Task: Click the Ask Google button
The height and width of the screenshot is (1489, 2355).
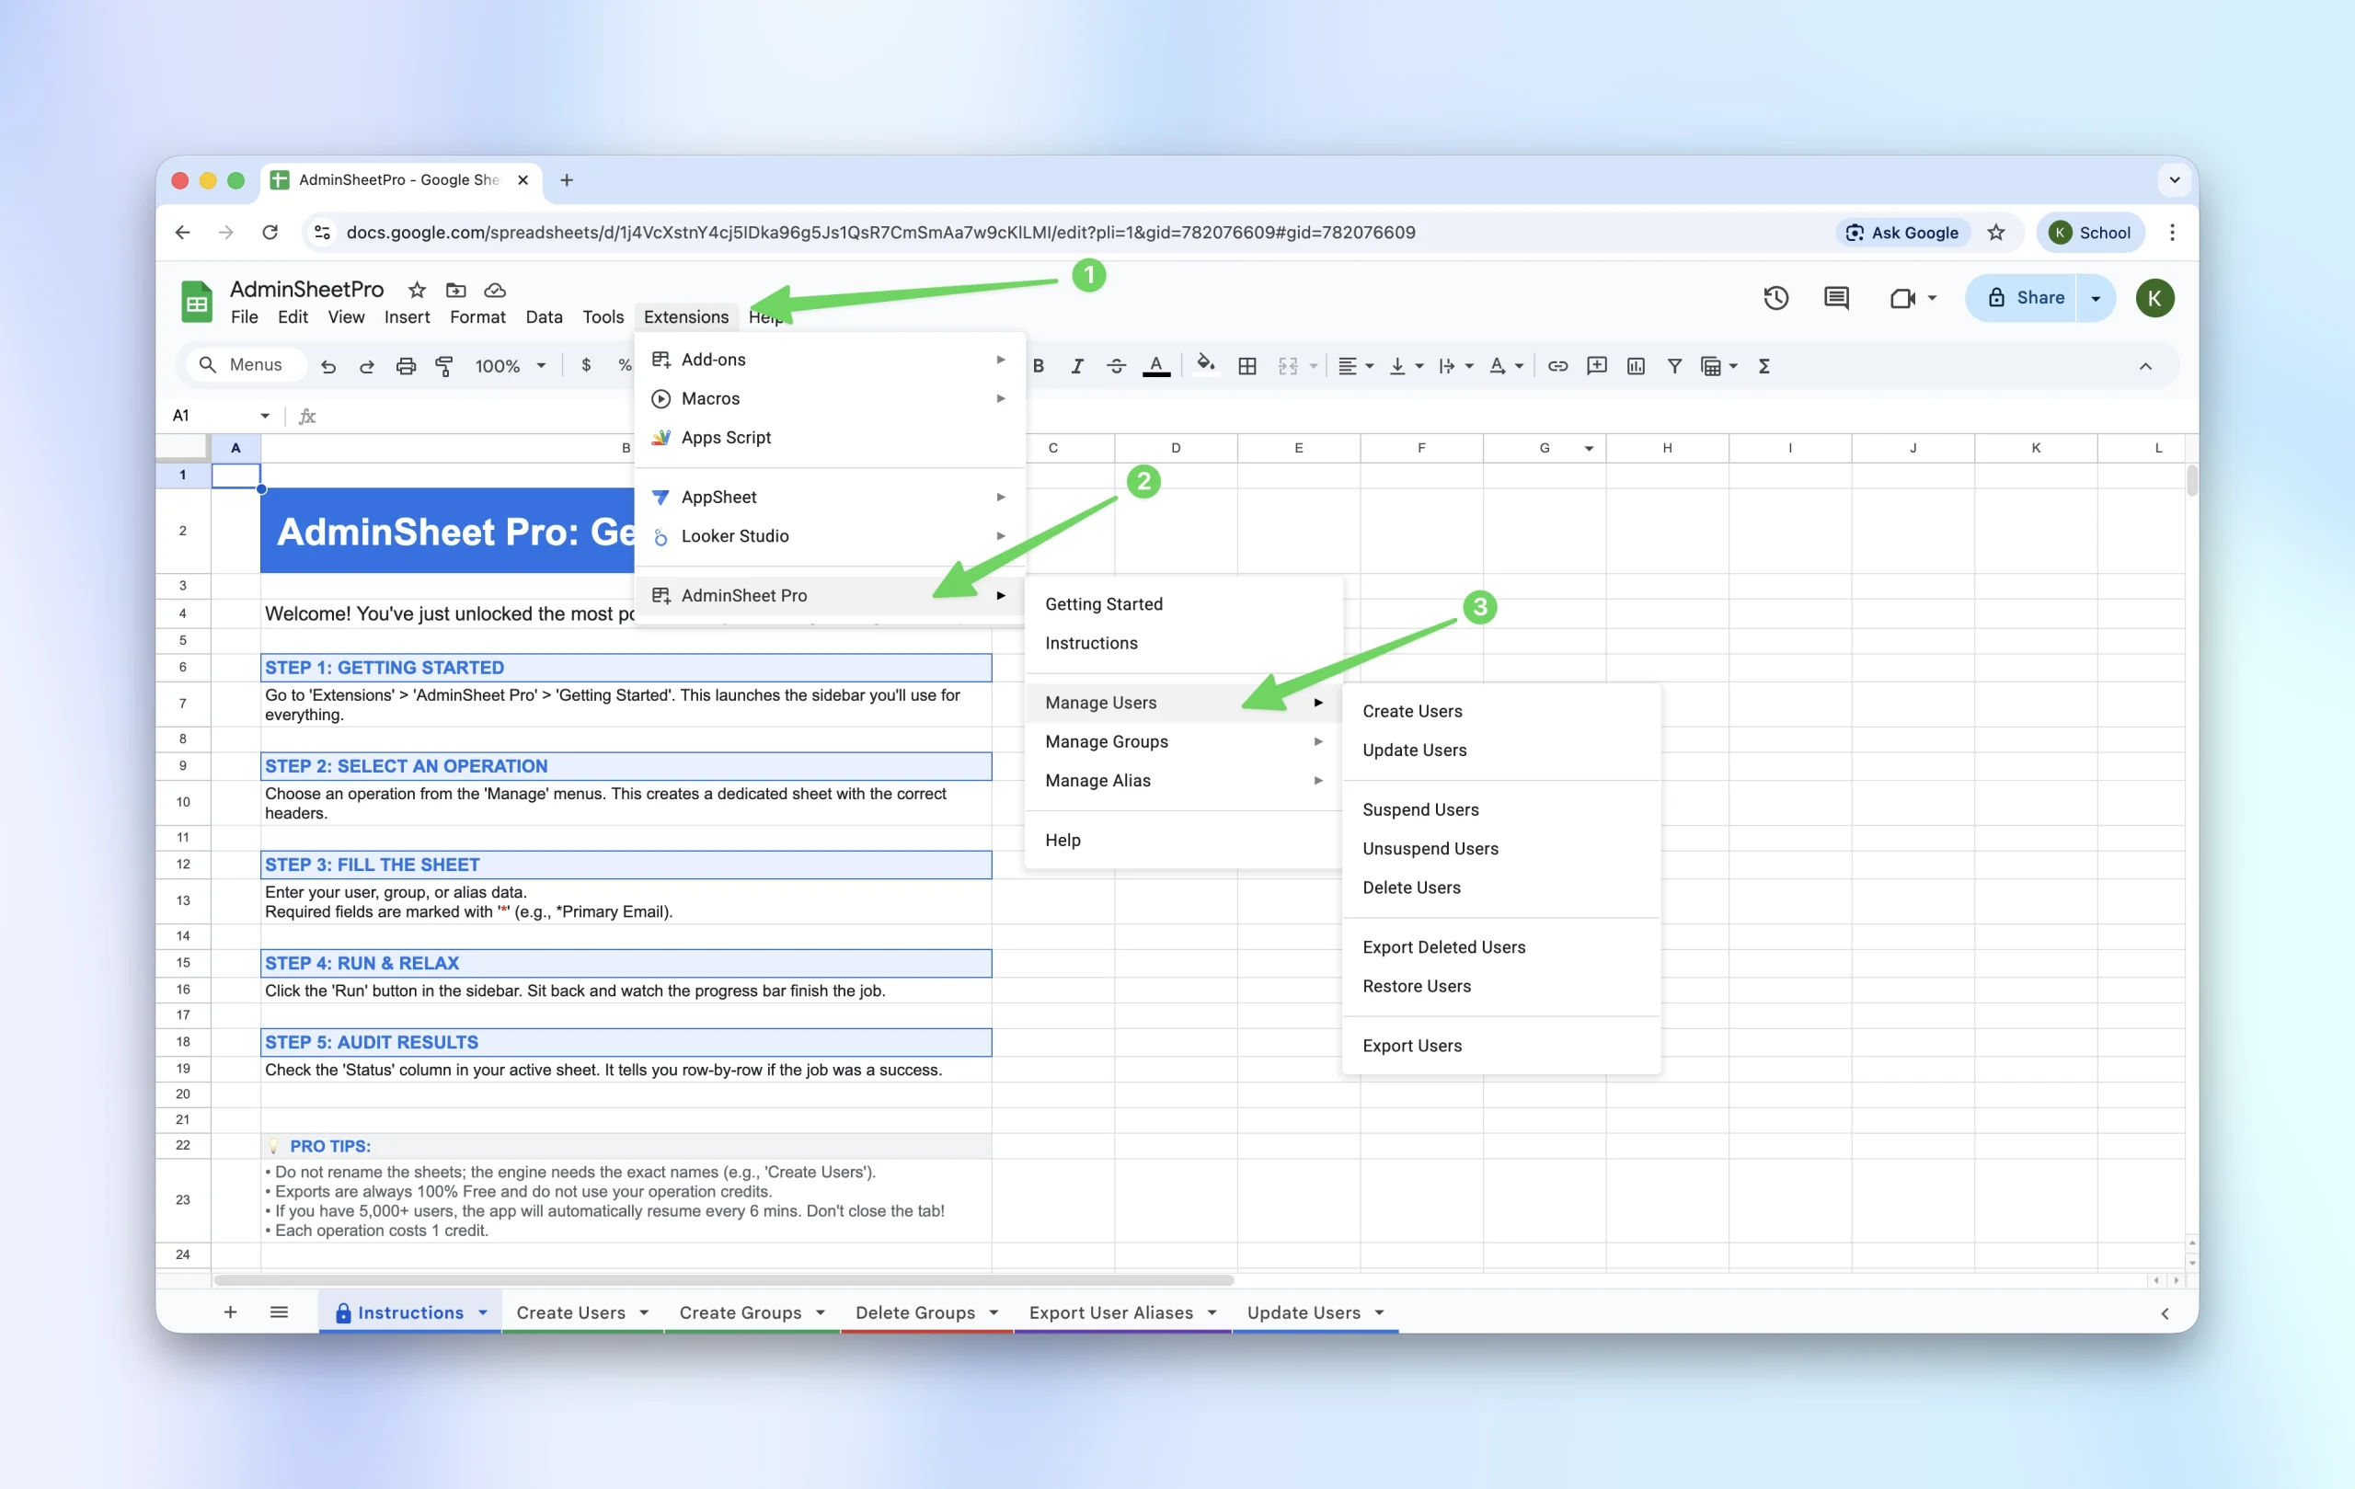Action: pyautogui.click(x=1901, y=233)
